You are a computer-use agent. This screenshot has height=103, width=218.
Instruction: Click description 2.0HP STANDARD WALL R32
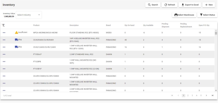pyautogui.click(x=81, y=54)
